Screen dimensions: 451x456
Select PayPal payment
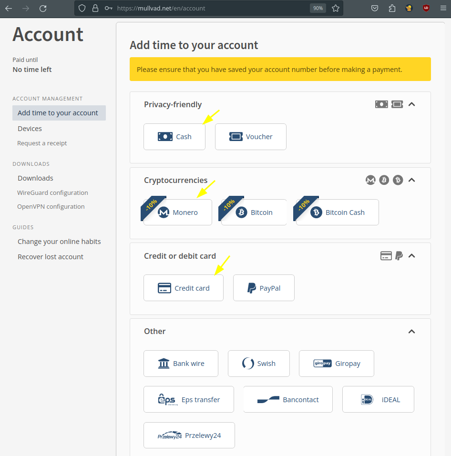264,288
